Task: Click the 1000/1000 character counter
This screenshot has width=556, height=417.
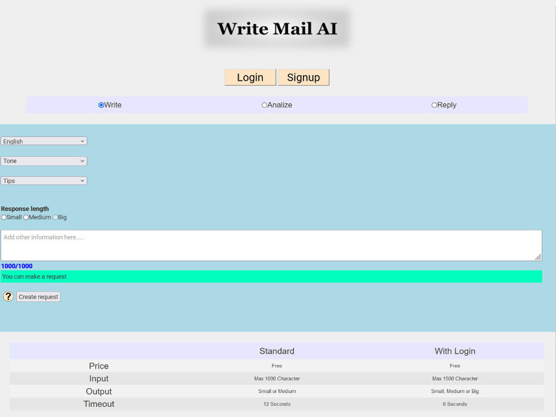Action: 17,266
